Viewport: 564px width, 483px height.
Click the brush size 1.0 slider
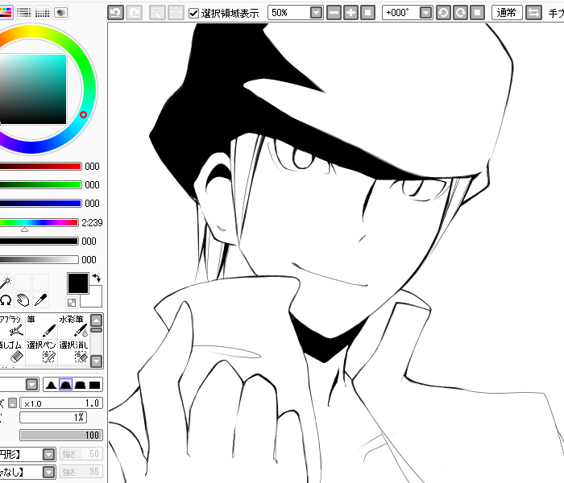(x=61, y=403)
